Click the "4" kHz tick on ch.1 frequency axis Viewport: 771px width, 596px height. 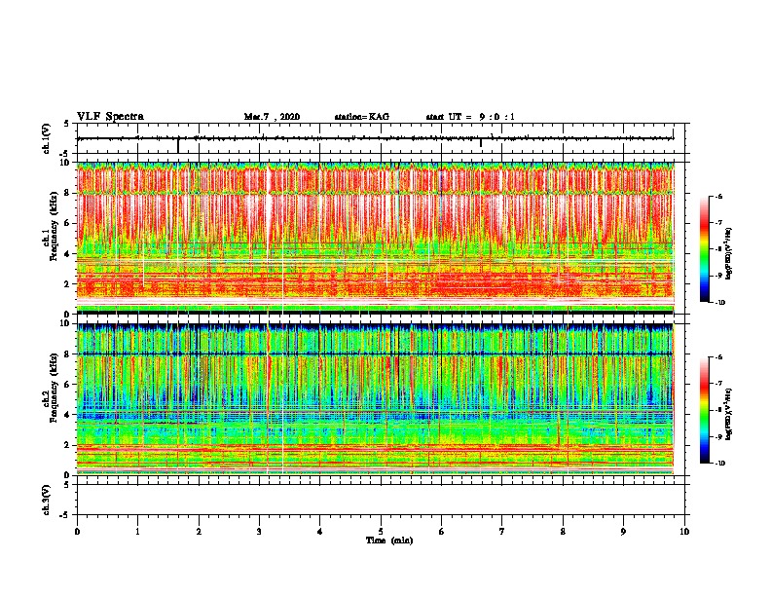click(68, 254)
